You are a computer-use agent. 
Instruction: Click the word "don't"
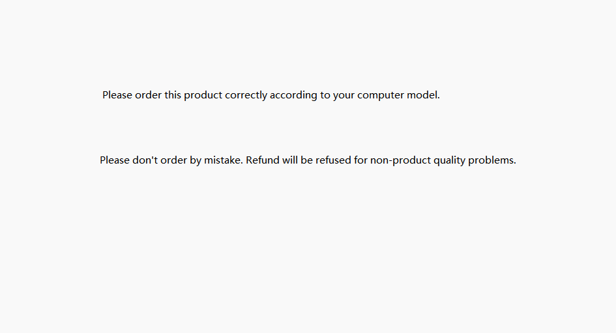pyautogui.click(x=145, y=160)
